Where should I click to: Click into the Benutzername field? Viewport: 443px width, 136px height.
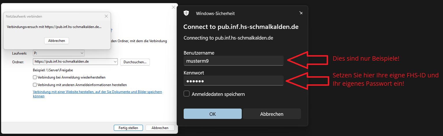pos(233,61)
